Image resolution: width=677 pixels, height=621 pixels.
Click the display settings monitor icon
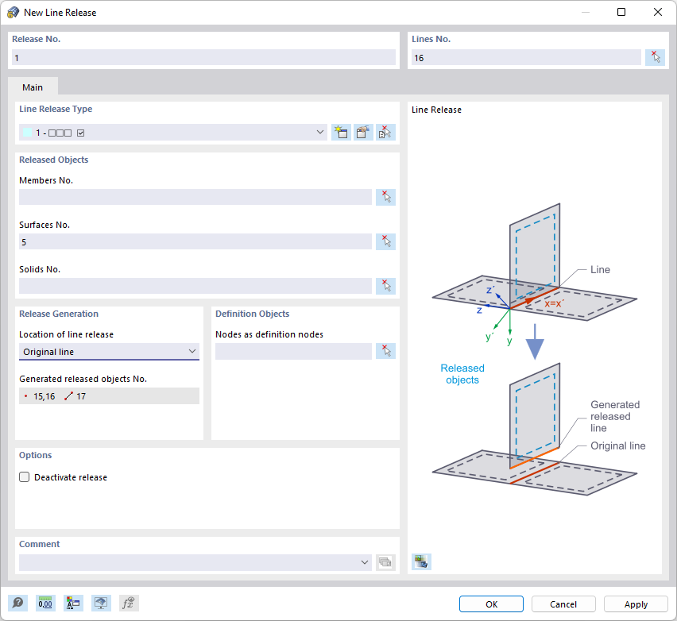coord(101,603)
